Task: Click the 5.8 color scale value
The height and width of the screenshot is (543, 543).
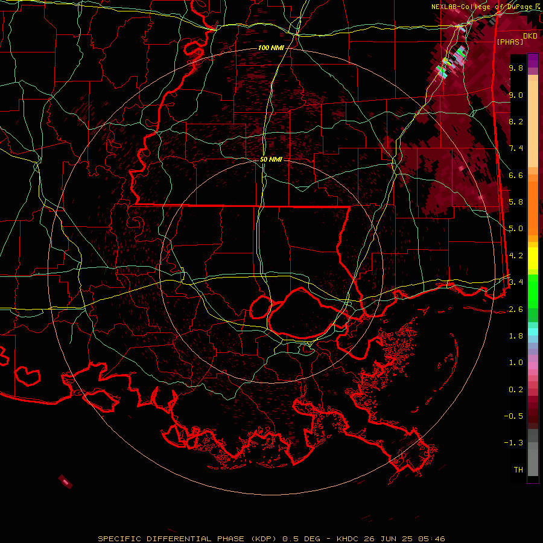Action: click(516, 202)
